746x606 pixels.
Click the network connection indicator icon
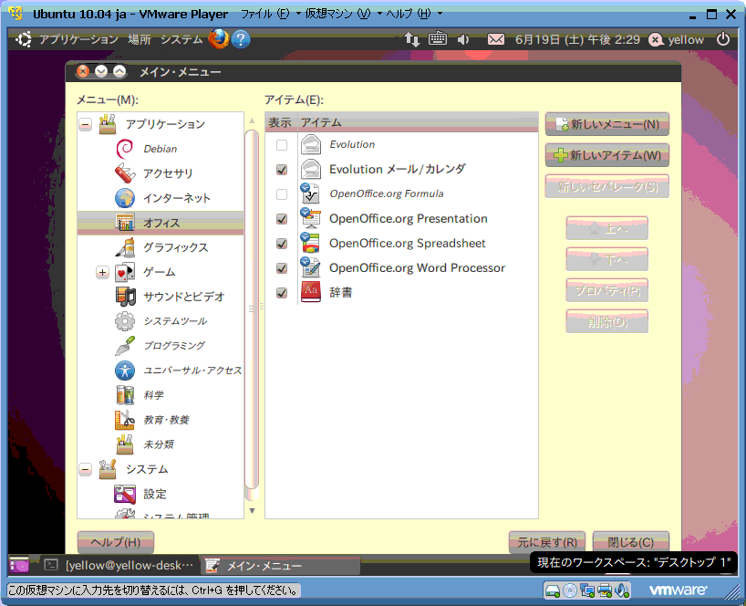tap(412, 39)
